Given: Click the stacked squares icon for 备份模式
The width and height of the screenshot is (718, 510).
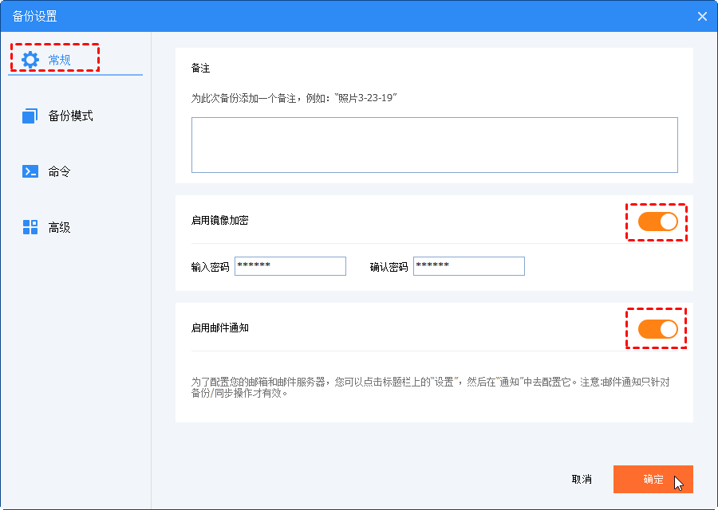Looking at the screenshot, I should pos(30,116).
